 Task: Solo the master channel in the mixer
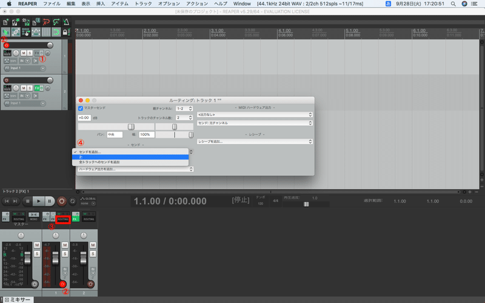pyautogui.click(x=37, y=254)
